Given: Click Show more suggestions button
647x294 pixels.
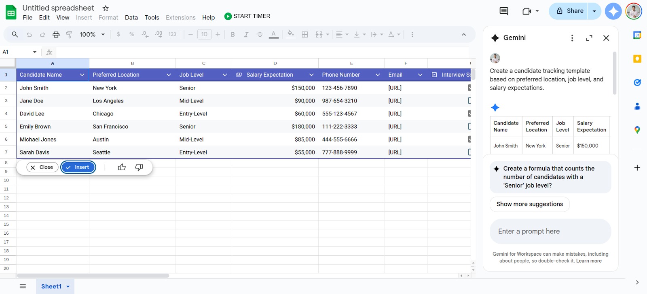Looking at the screenshot, I should (x=529, y=204).
